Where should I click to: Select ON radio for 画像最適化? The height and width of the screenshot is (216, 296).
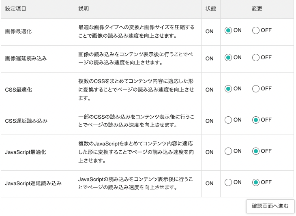(x=228, y=30)
